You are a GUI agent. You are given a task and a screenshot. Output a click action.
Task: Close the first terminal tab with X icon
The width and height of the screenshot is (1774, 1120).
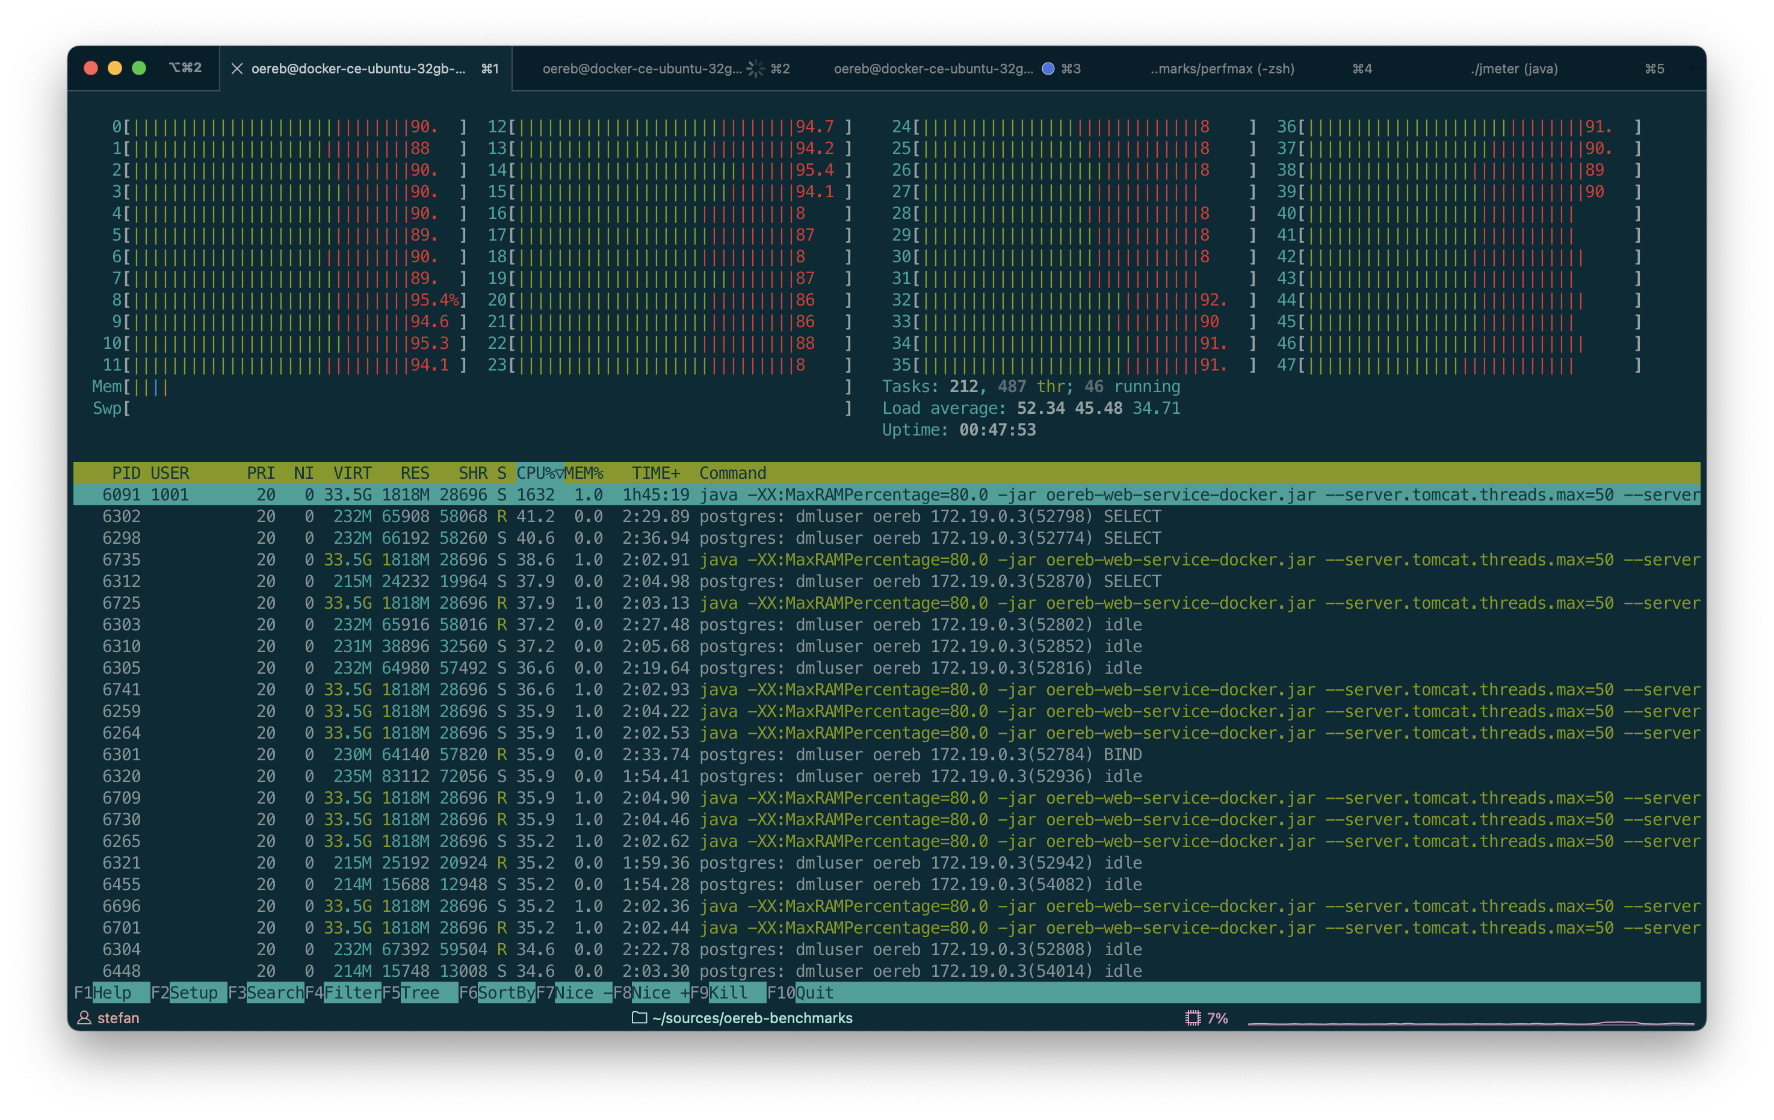point(236,69)
